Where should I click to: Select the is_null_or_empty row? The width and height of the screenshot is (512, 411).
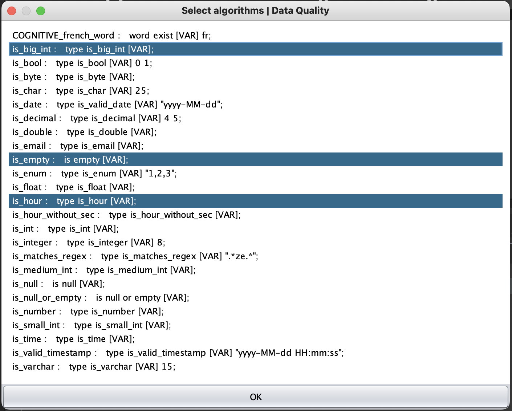(101, 298)
